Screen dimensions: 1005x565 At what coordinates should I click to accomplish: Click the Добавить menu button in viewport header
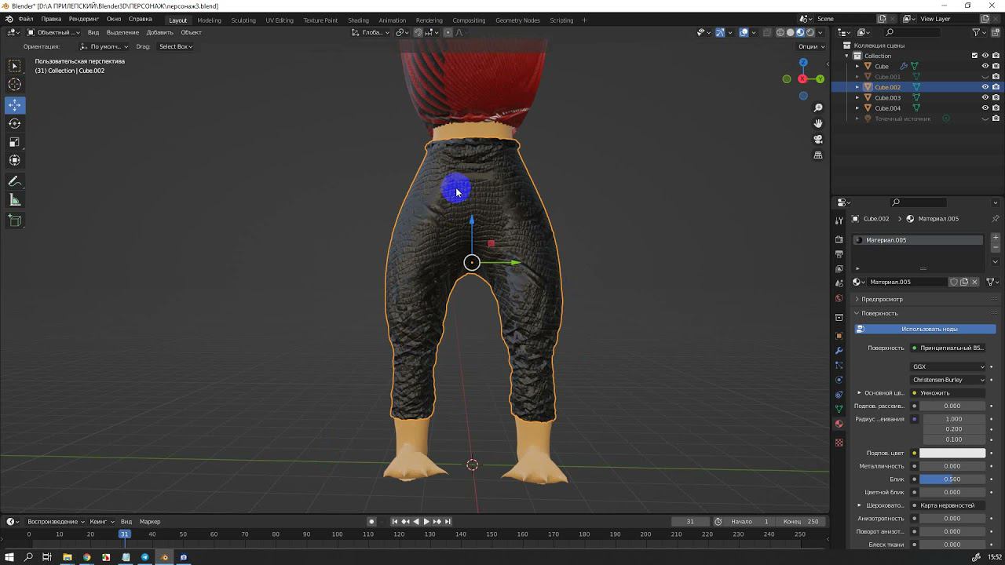coord(159,32)
